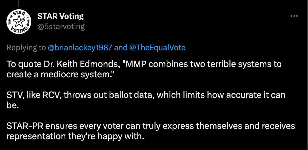Open @TheEqualVote mention link
Screen dimensions: 308x150
pyautogui.click(x=157, y=48)
